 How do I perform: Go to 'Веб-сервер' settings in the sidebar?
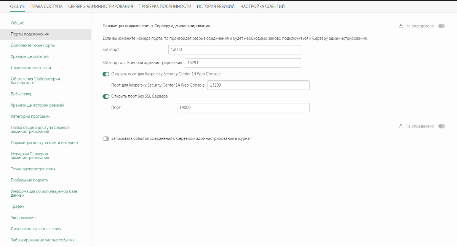click(22, 94)
